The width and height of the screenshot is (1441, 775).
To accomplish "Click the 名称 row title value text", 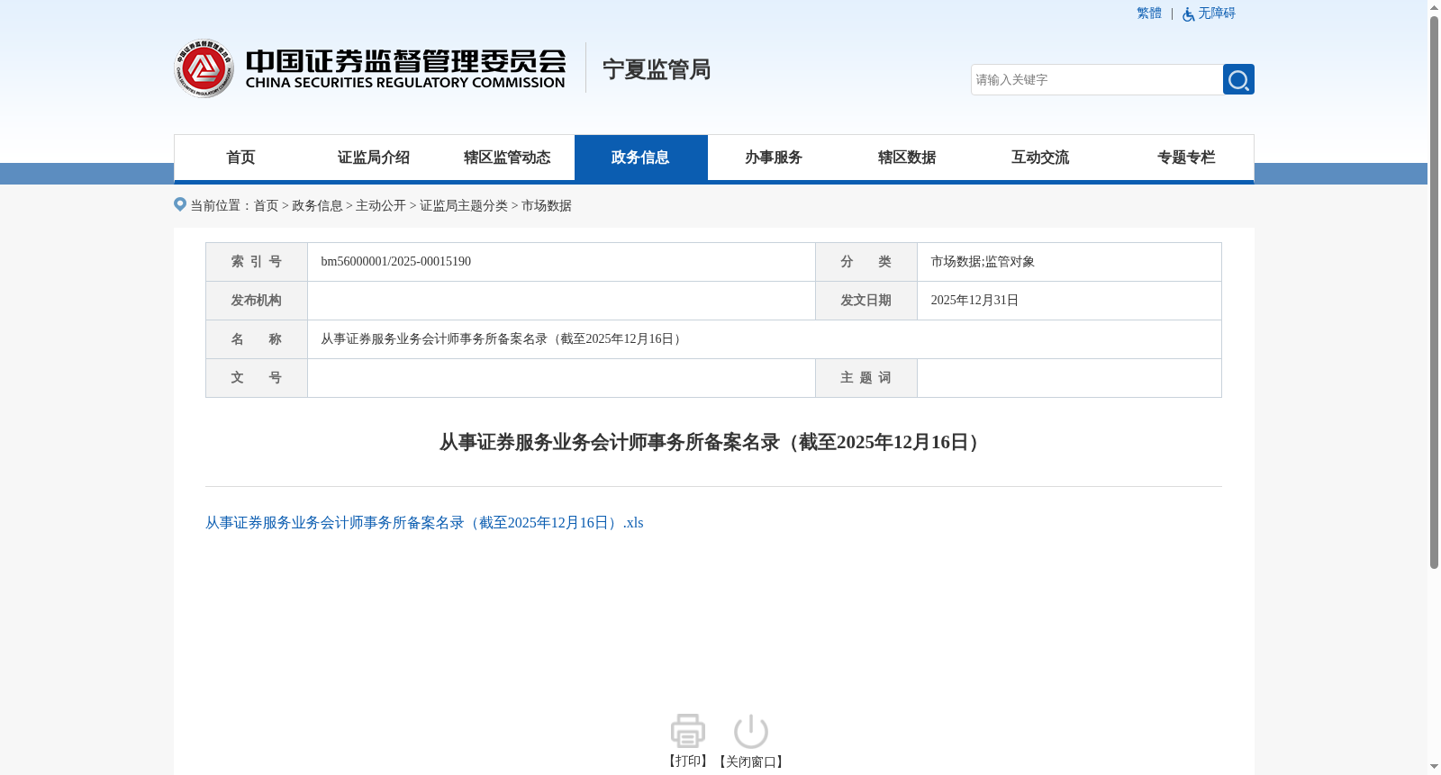I will tap(503, 339).
